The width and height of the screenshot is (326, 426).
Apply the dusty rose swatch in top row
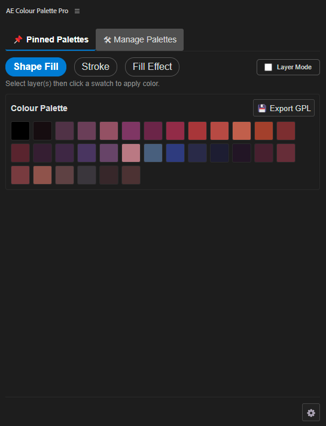109,131
